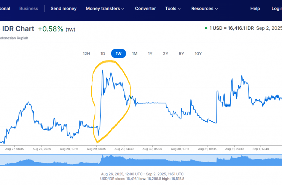Switch chart to 1Y range
Image resolution: width=282 pixels, height=185 pixels.
[x=150, y=54]
